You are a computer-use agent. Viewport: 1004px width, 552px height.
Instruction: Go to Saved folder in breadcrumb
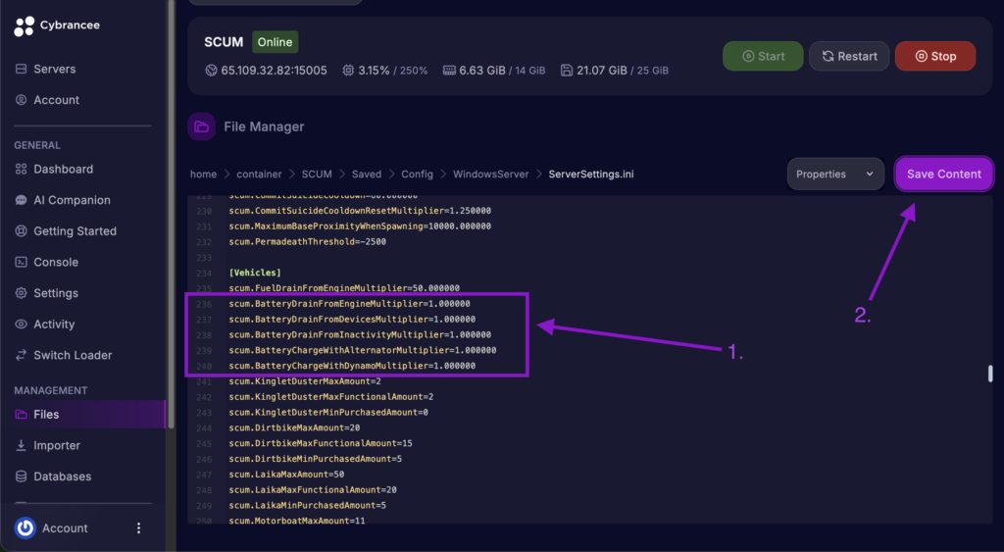[x=367, y=175]
